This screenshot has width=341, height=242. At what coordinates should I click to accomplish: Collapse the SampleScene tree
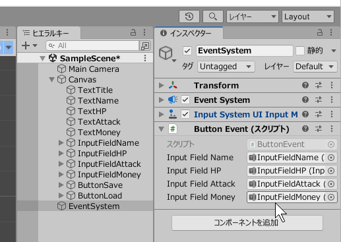[x=42, y=59]
